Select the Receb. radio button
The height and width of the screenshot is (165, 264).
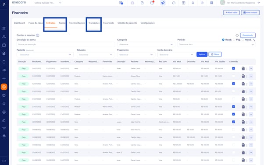[223, 40]
